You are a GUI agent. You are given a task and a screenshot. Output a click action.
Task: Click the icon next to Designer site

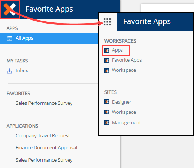pos(107,102)
